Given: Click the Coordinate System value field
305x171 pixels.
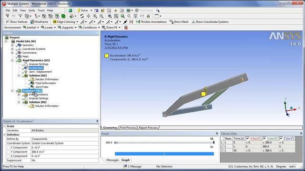Looking at the screenshot, I should click(65, 143).
